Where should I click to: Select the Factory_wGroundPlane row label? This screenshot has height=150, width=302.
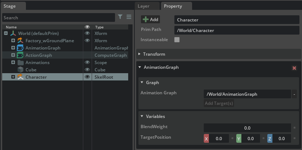50,41
